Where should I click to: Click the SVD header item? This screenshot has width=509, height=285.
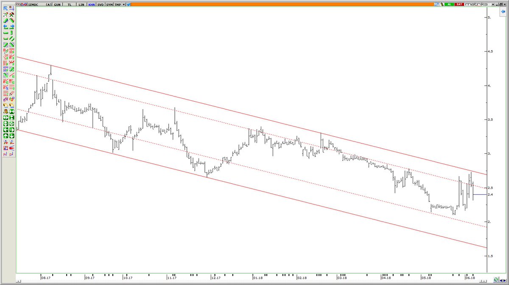(101, 4)
